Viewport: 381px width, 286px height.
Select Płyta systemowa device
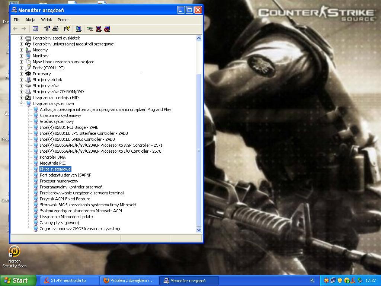tap(55, 169)
